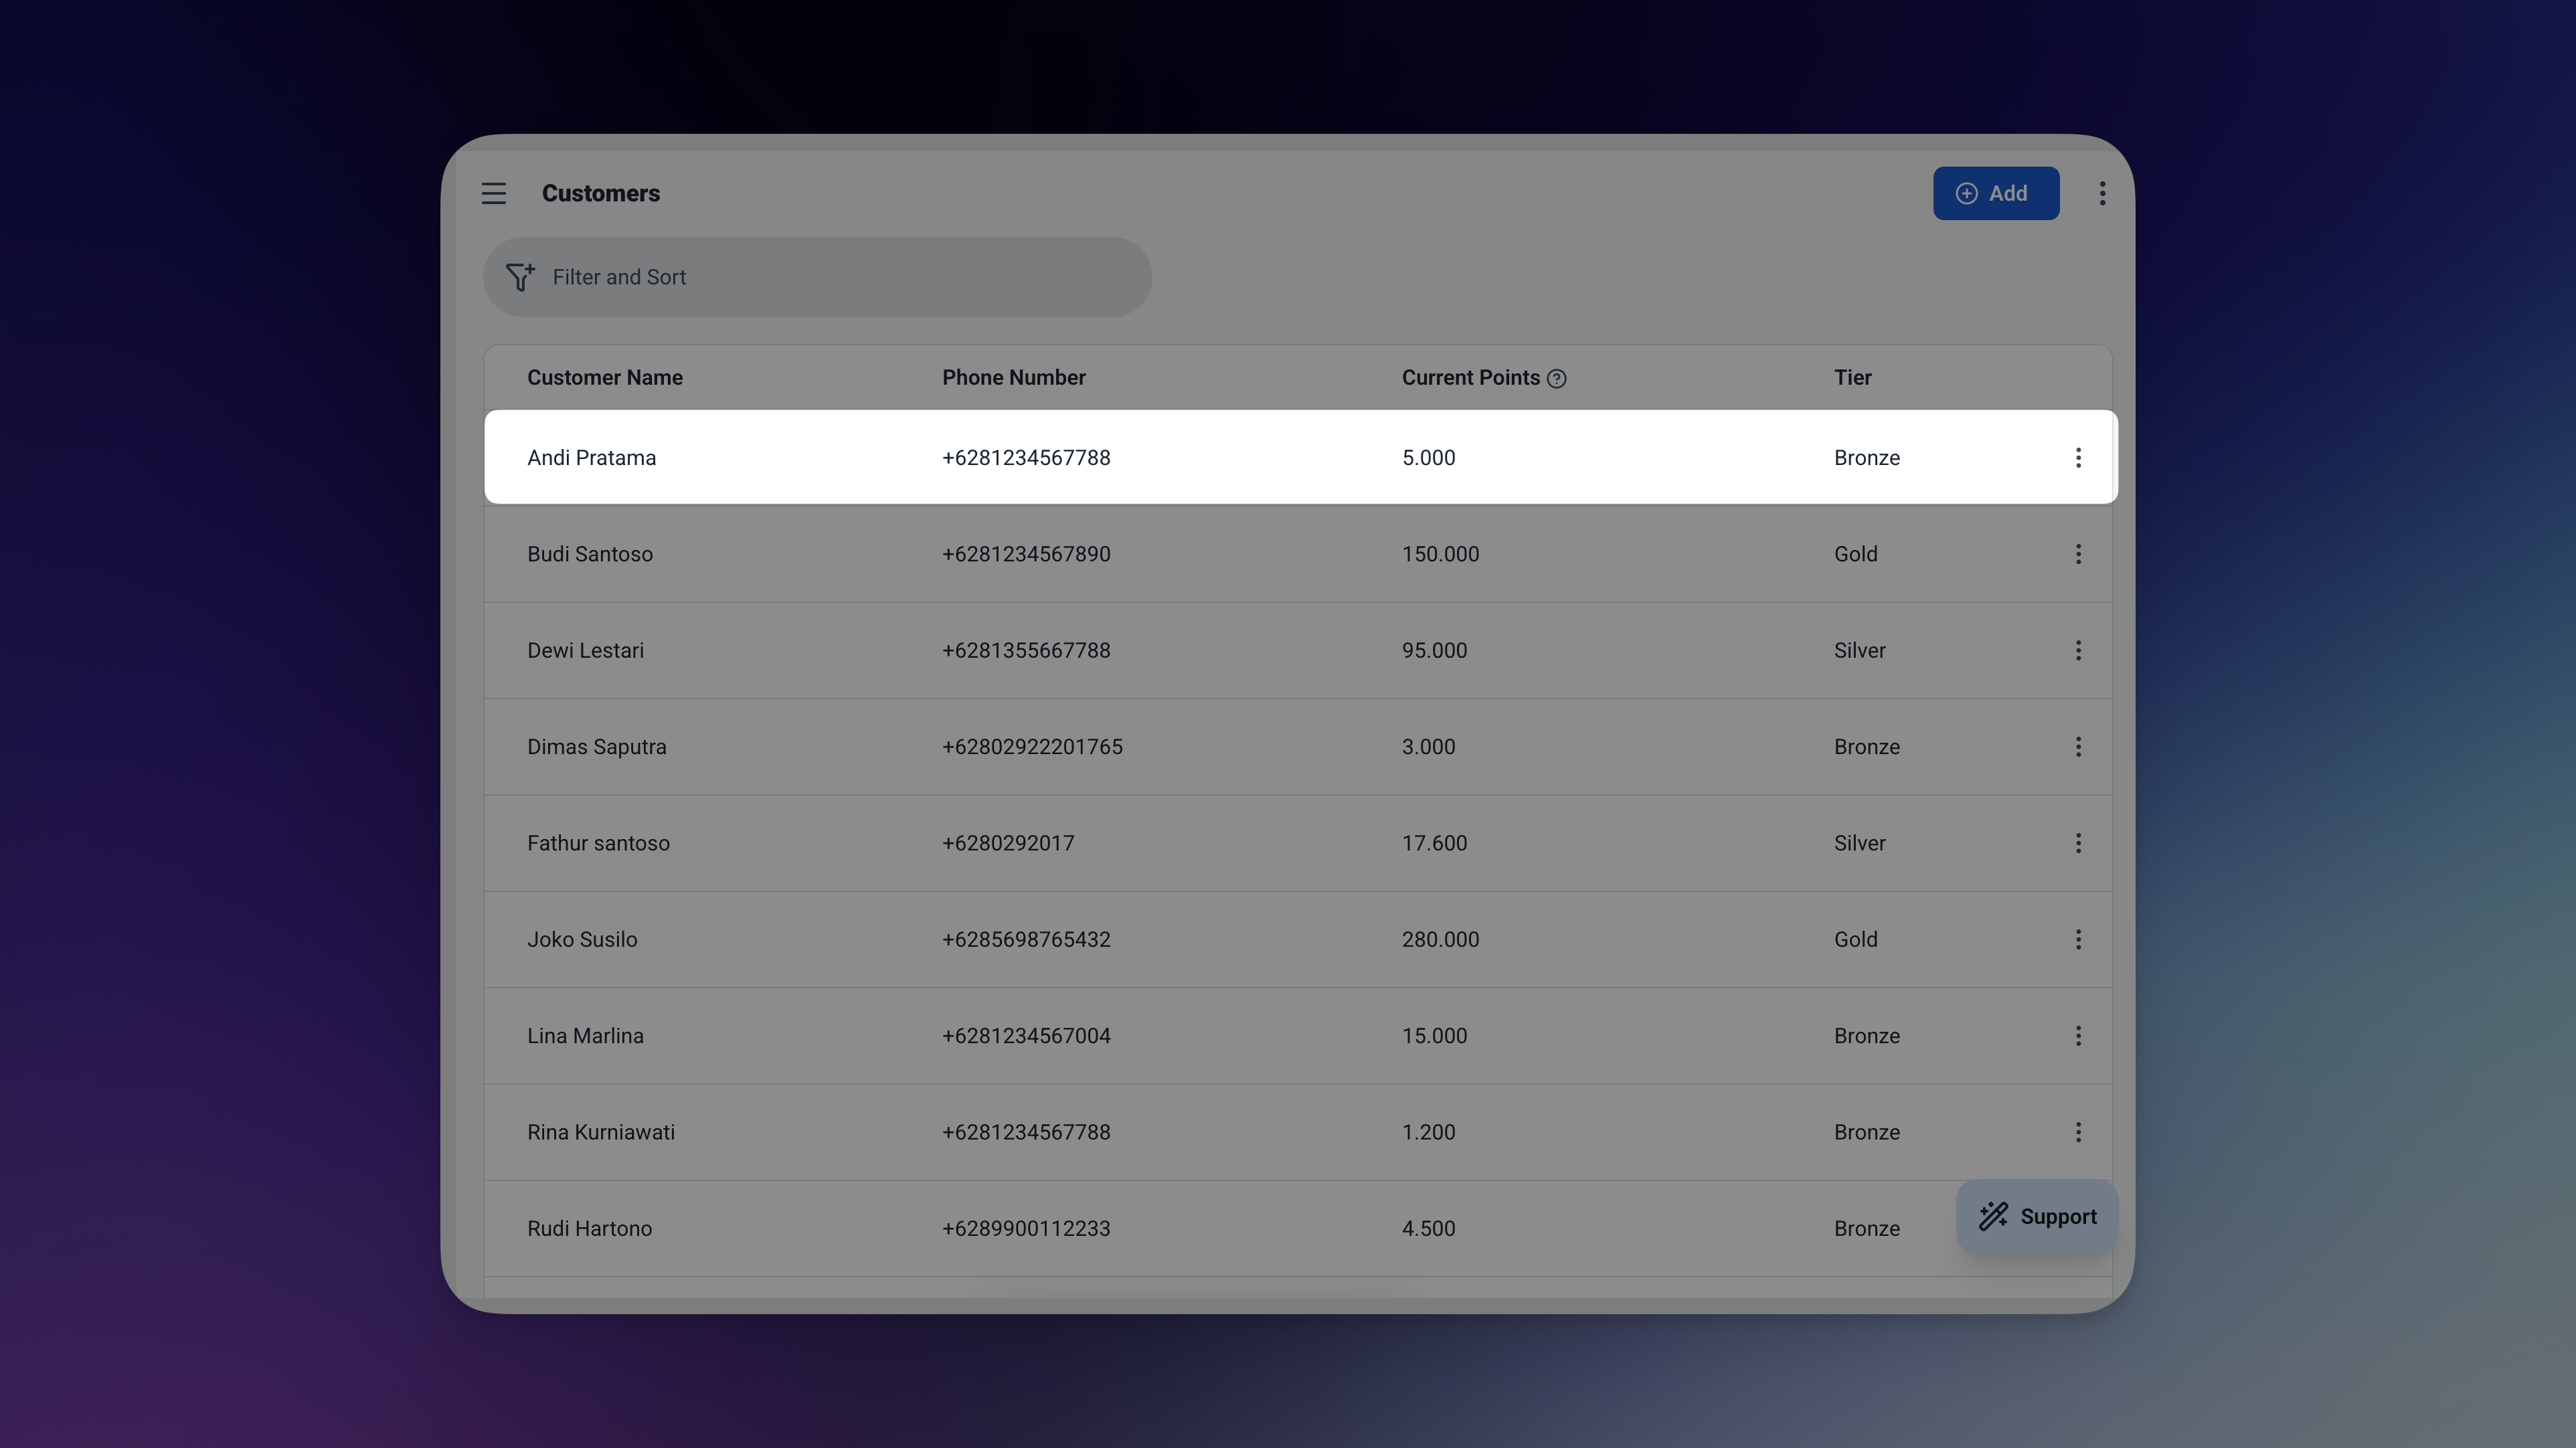Viewport: 2576px width, 1448px height.
Task: Open Budi Santoso's row options menu
Action: 2078,554
